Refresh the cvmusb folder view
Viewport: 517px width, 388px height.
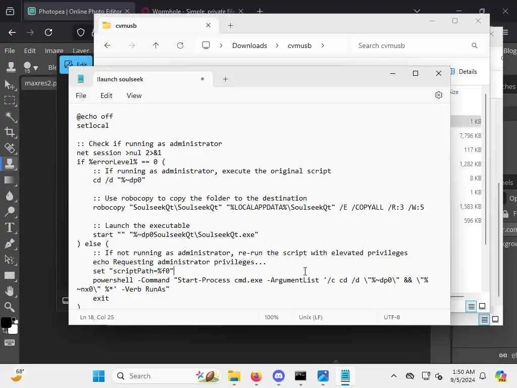click(180, 45)
